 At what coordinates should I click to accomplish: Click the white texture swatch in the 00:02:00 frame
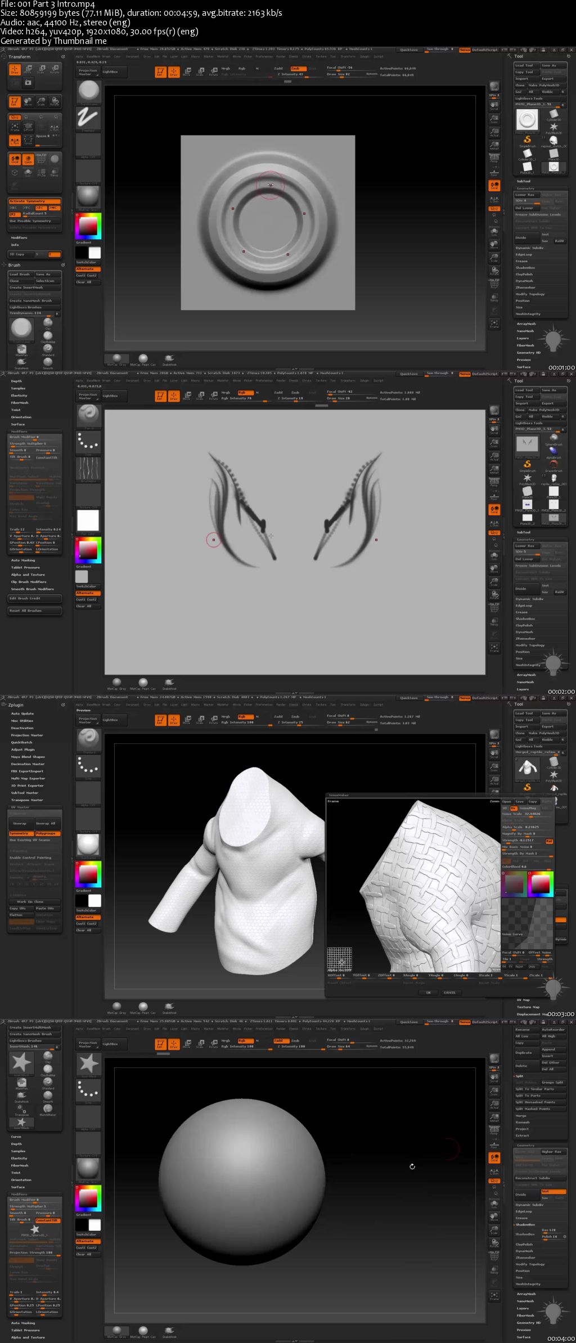point(88,520)
